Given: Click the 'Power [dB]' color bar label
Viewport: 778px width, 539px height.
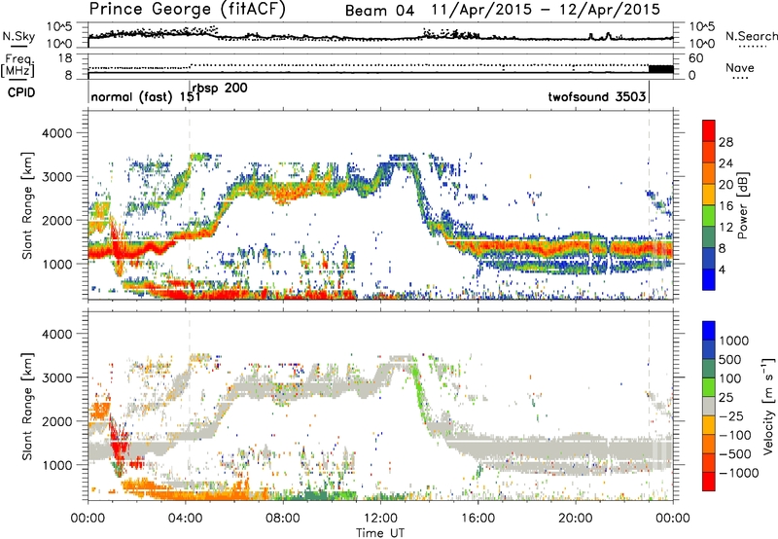Looking at the screenshot, I should click(742, 205).
